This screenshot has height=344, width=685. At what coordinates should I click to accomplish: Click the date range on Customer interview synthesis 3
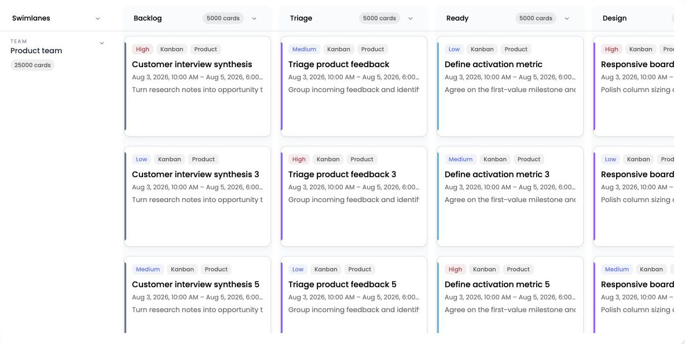pyautogui.click(x=197, y=187)
